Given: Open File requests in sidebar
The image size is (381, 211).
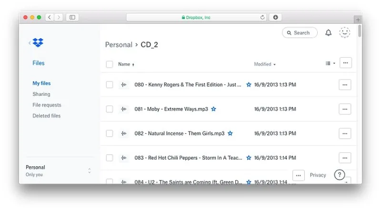Looking at the screenshot, I should 47,105.
